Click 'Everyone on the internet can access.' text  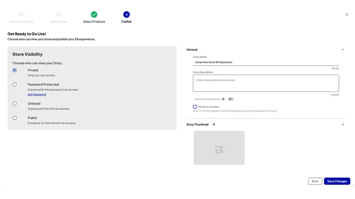tap(52, 123)
